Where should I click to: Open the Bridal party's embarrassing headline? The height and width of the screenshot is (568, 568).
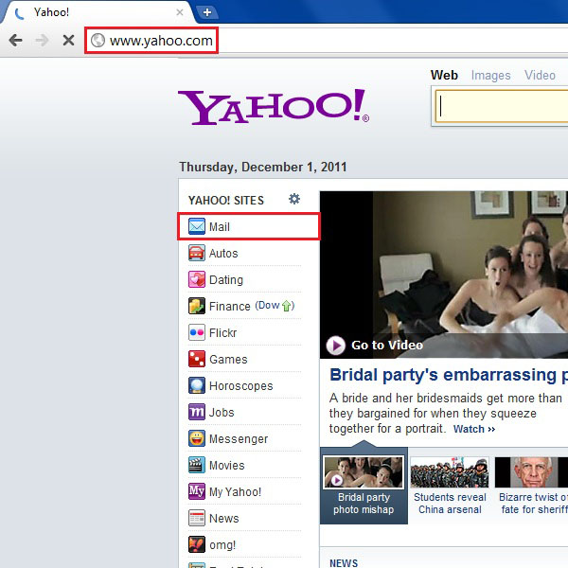pyautogui.click(x=449, y=375)
